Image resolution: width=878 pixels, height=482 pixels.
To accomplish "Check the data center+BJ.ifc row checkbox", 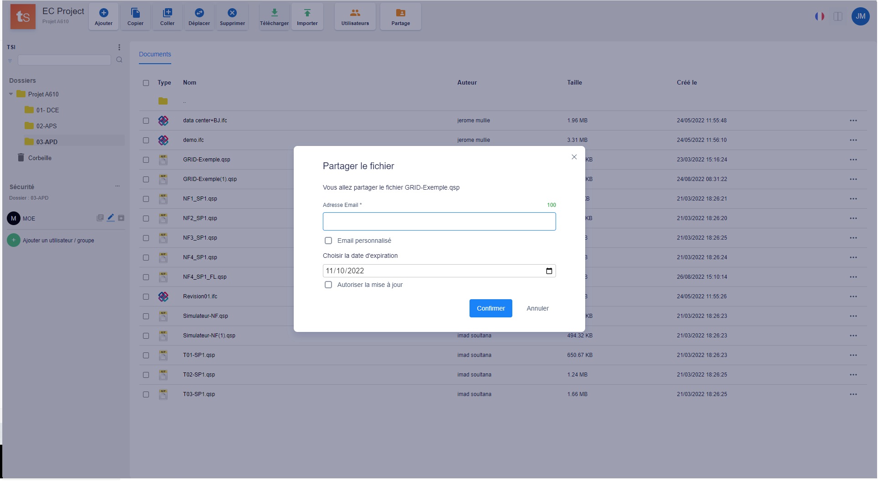I will [146, 120].
